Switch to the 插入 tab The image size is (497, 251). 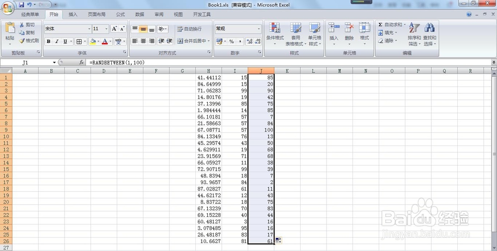tap(73, 14)
